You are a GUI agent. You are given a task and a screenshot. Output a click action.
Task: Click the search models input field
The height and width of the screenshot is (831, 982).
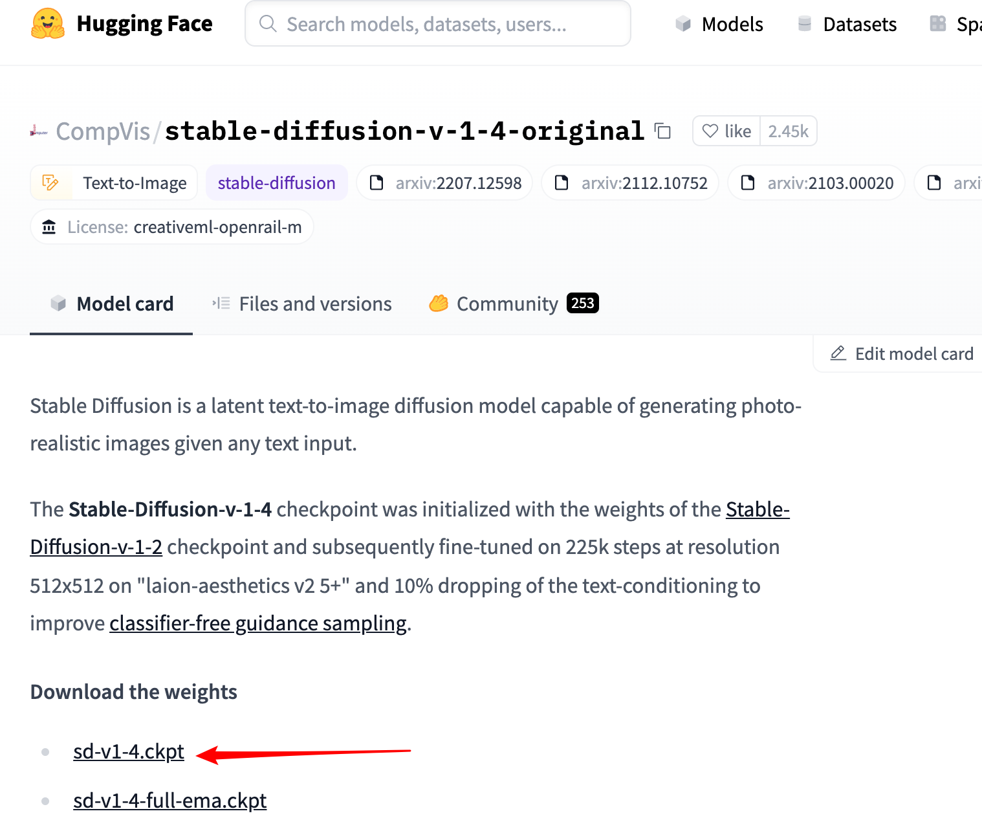[438, 24]
